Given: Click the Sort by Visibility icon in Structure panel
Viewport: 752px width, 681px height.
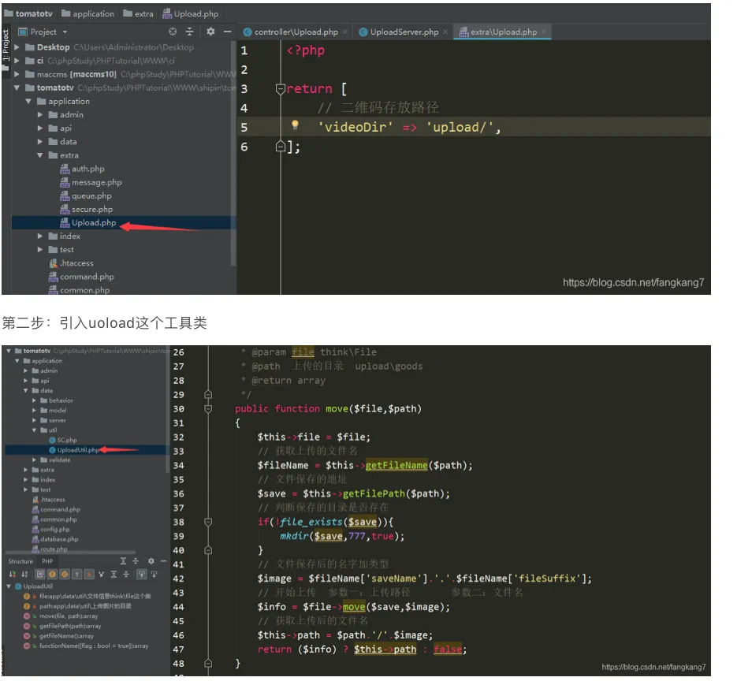Looking at the screenshot, I should click(x=11, y=573).
